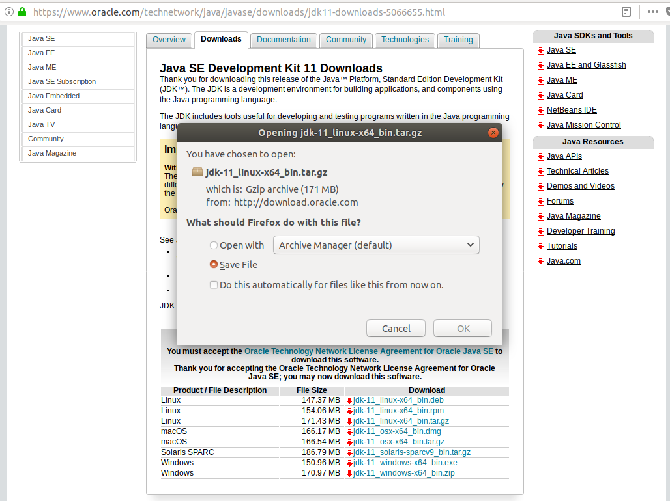The height and width of the screenshot is (501, 670).
Task: Open Java Card in left sidebar menu
Action: [x=79, y=110]
